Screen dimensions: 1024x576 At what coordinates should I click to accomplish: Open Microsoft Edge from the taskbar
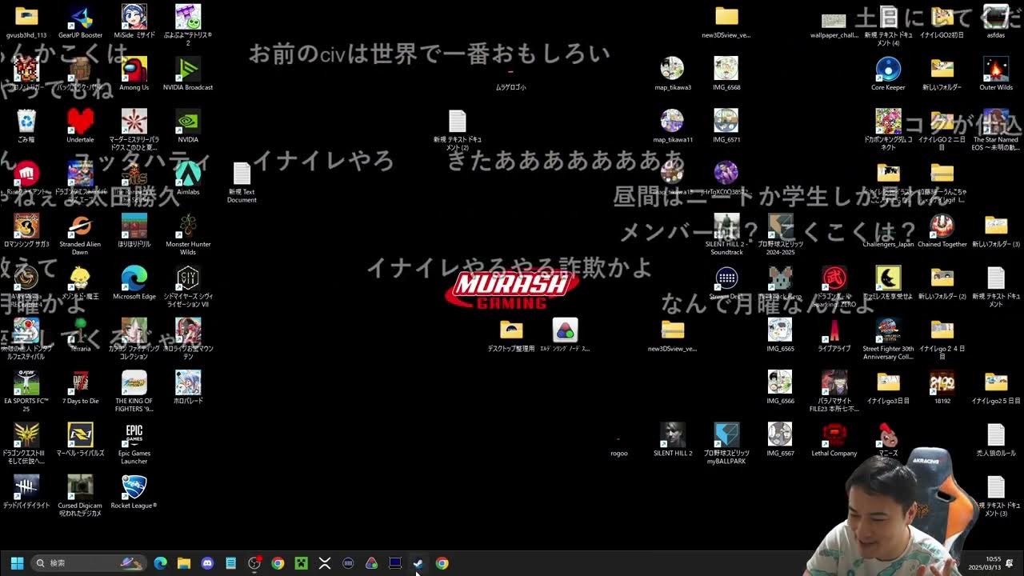click(160, 563)
